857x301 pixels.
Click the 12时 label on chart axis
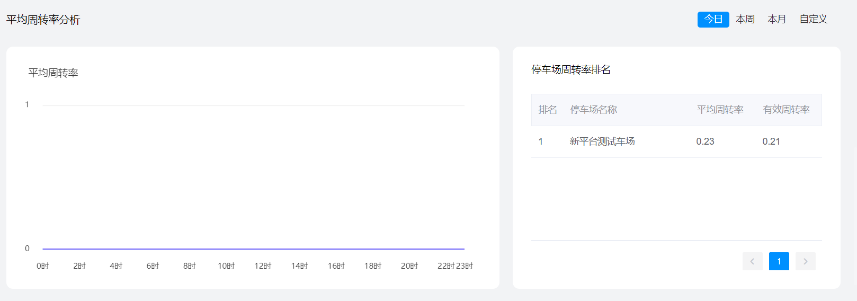point(263,266)
